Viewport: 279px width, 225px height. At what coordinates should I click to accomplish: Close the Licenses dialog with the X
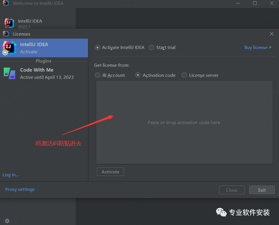click(271, 34)
